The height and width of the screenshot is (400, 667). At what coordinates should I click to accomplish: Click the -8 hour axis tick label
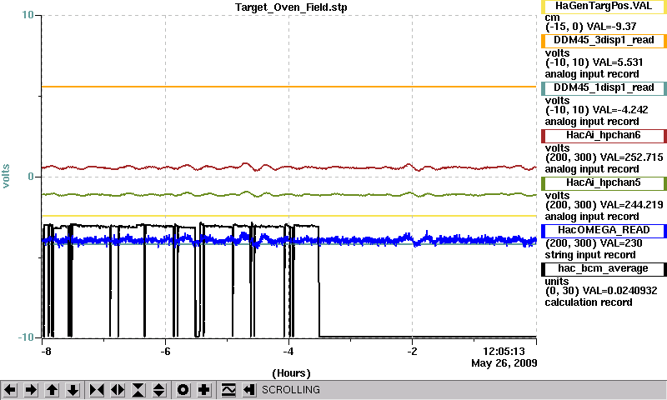[x=46, y=352]
